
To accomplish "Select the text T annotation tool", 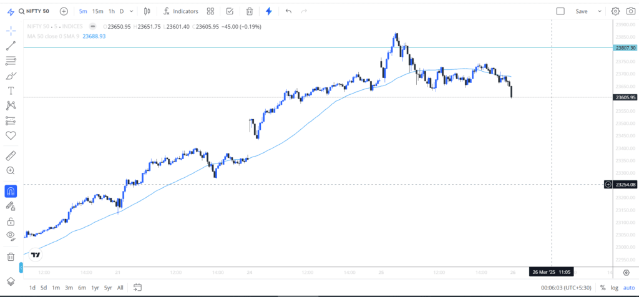I will [x=11, y=90].
